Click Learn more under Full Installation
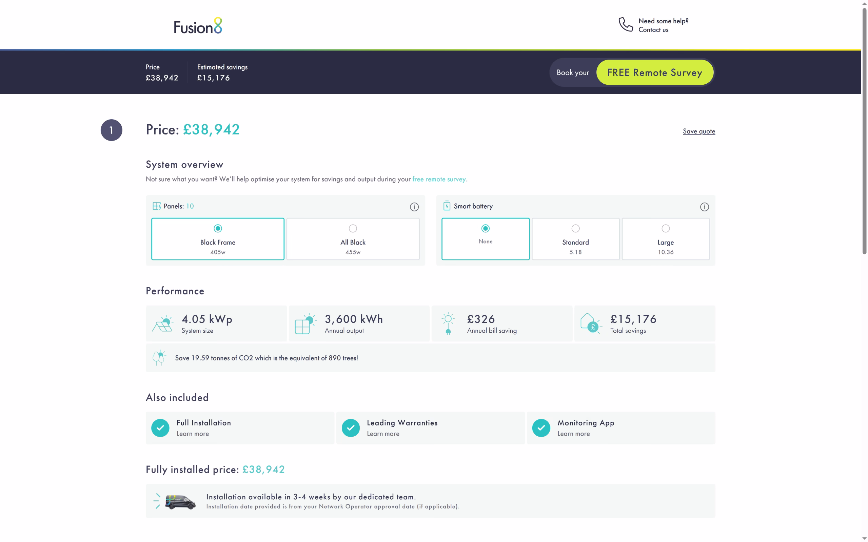Viewport: 868px width, 542px height. pos(193,434)
